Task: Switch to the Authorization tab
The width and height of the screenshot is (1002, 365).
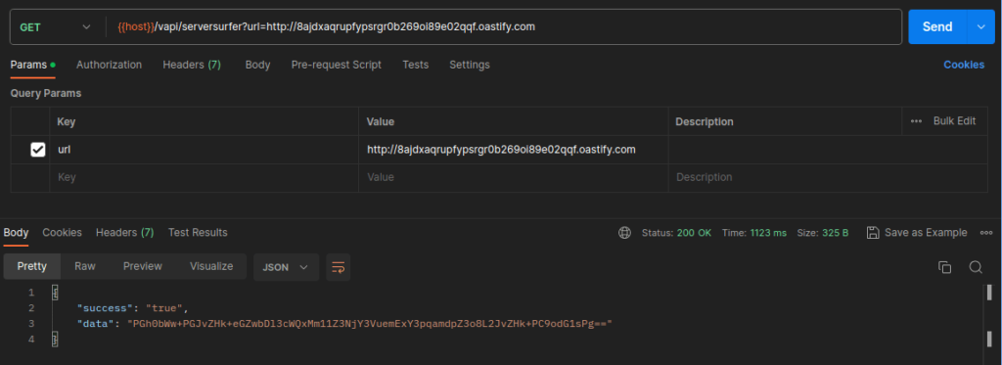Action: pos(110,65)
